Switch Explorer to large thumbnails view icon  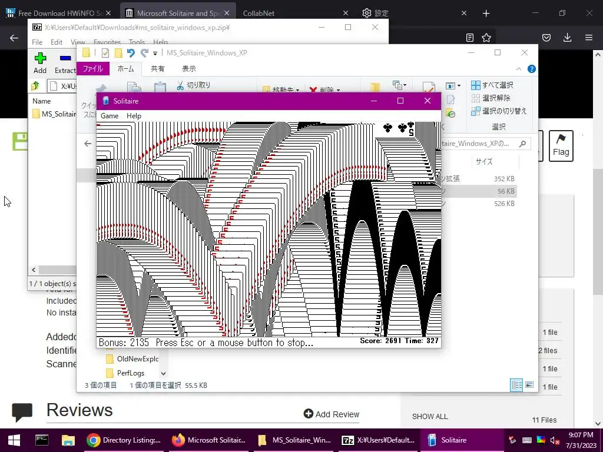pyautogui.click(x=529, y=385)
